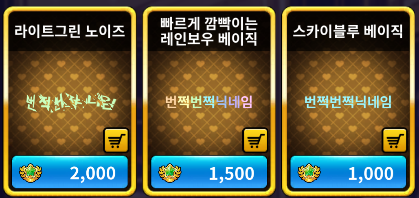419x198 pixels.
Task: Select the 라이트그린 노이즈 title text
Action: [x=70, y=31]
